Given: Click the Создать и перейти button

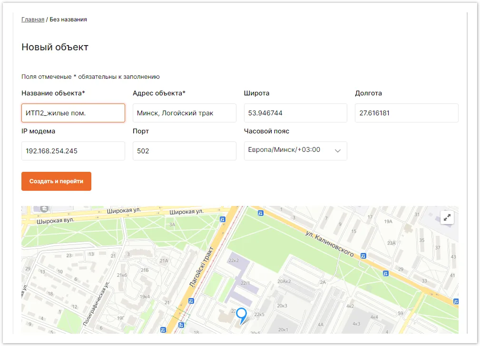Looking at the screenshot, I should click(x=56, y=181).
